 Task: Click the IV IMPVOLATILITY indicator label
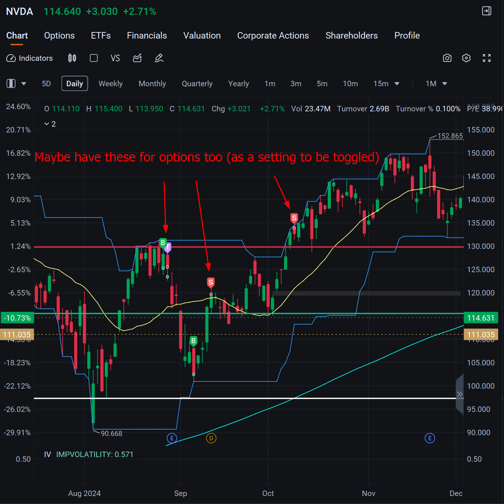point(89,455)
